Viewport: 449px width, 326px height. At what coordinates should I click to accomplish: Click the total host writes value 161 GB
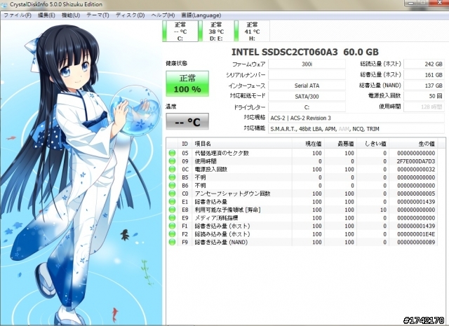click(x=424, y=75)
